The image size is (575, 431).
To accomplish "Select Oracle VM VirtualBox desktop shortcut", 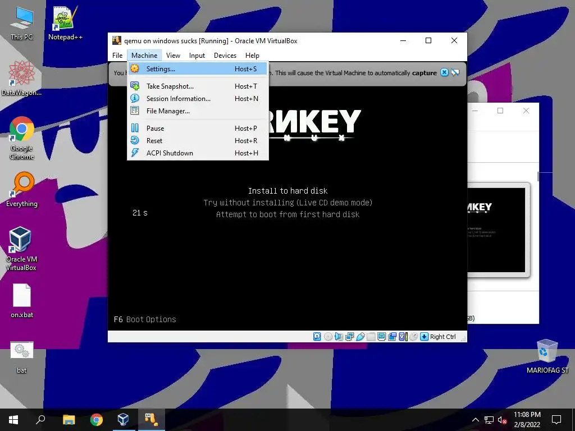I will 21,249.
